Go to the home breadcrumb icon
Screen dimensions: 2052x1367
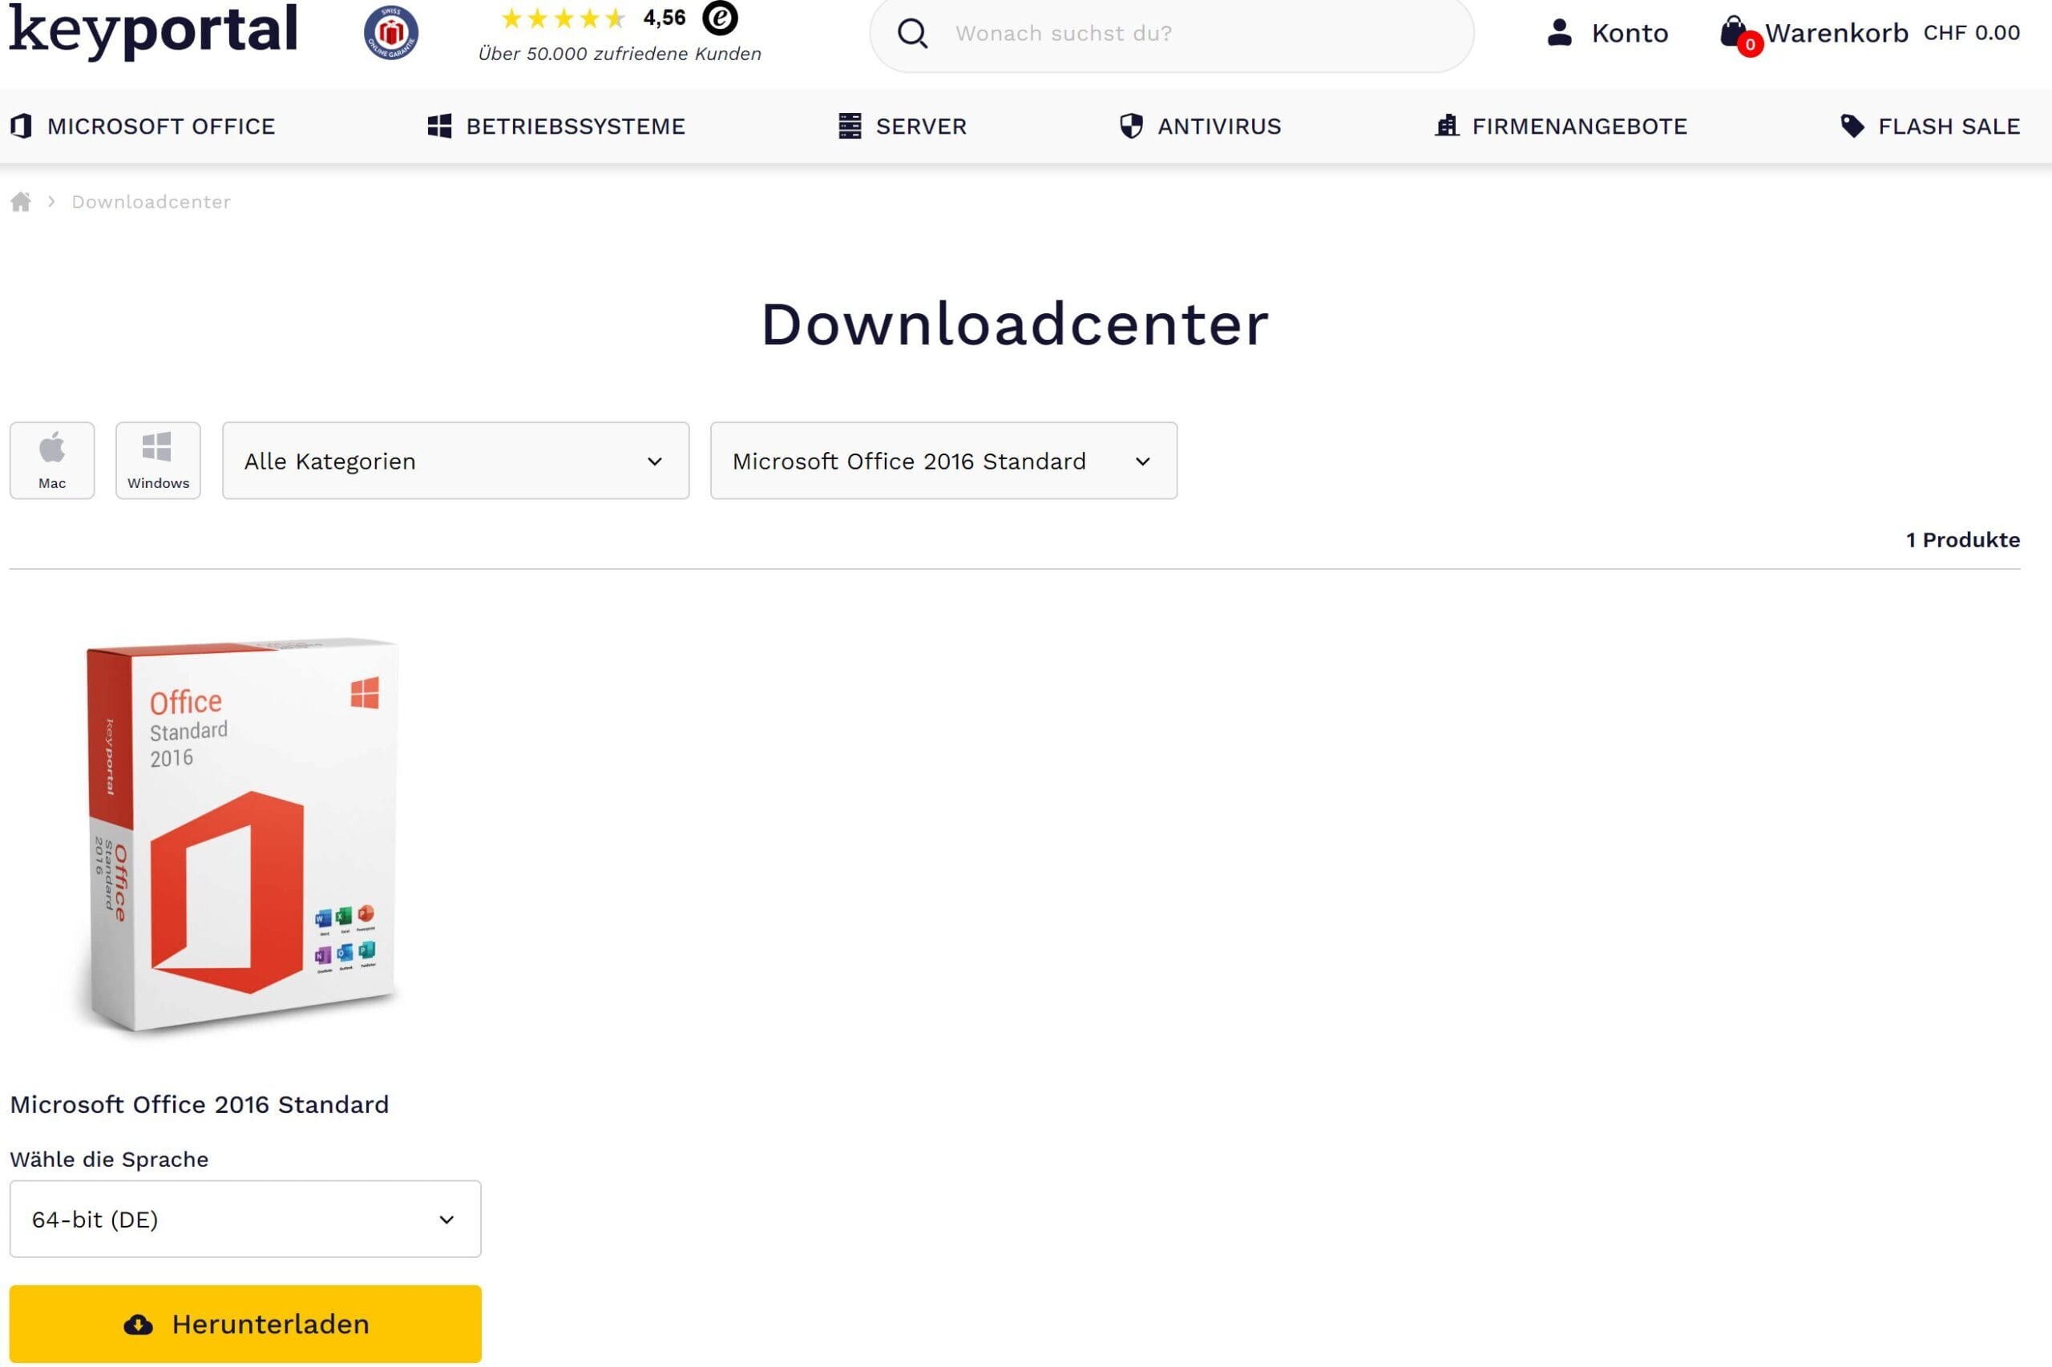pyautogui.click(x=21, y=202)
